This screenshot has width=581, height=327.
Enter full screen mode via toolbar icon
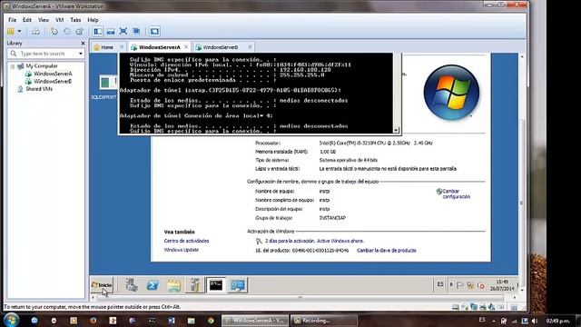[123, 32]
